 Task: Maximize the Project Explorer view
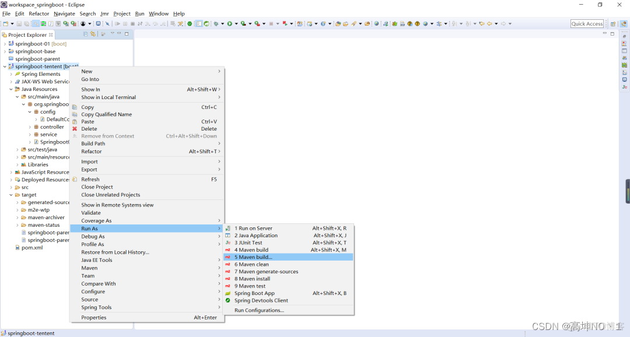point(127,34)
